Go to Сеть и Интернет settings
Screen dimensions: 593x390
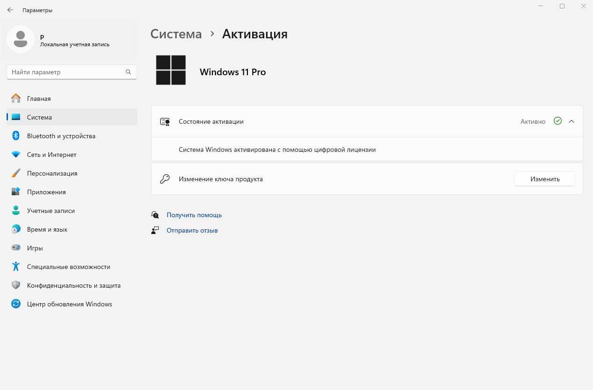coord(72,155)
